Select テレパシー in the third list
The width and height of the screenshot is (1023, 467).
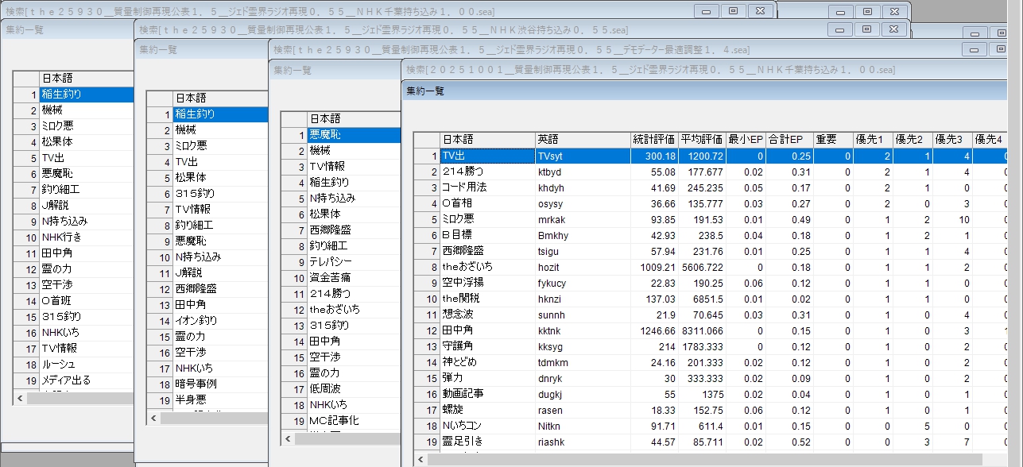pyautogui.click(x=353, y=262)
